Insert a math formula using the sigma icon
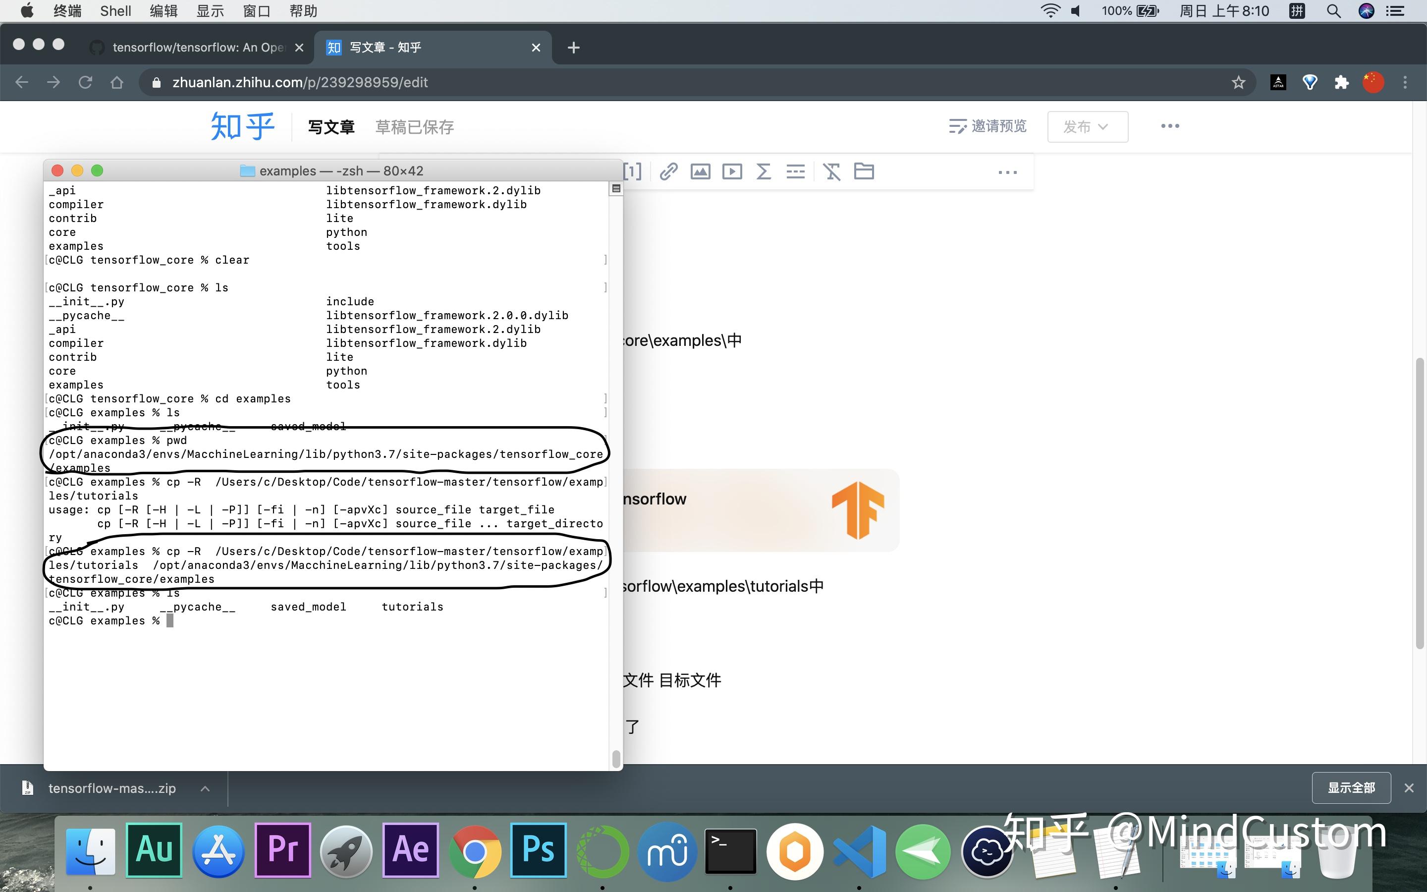The height and width of the screenshot is (892, 1427). coord(763,171)
